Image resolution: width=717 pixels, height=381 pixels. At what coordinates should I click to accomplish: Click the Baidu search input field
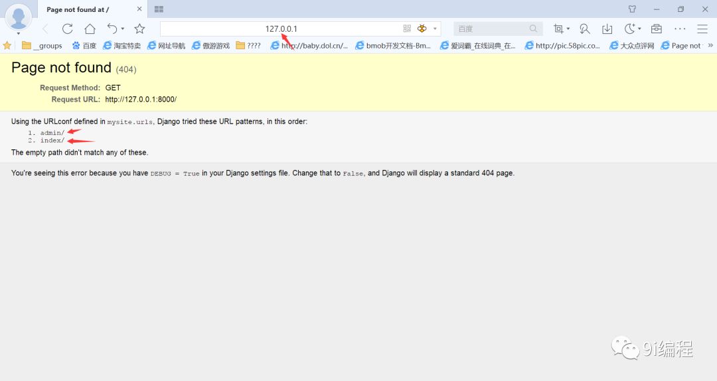(491, 29)
